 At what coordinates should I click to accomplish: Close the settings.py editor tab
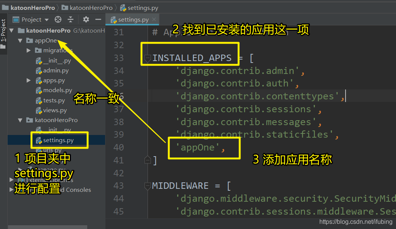[x=154, y=19]
